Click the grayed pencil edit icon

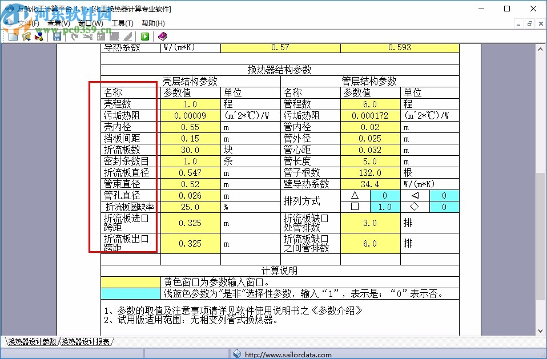click(x=127, y=37)
